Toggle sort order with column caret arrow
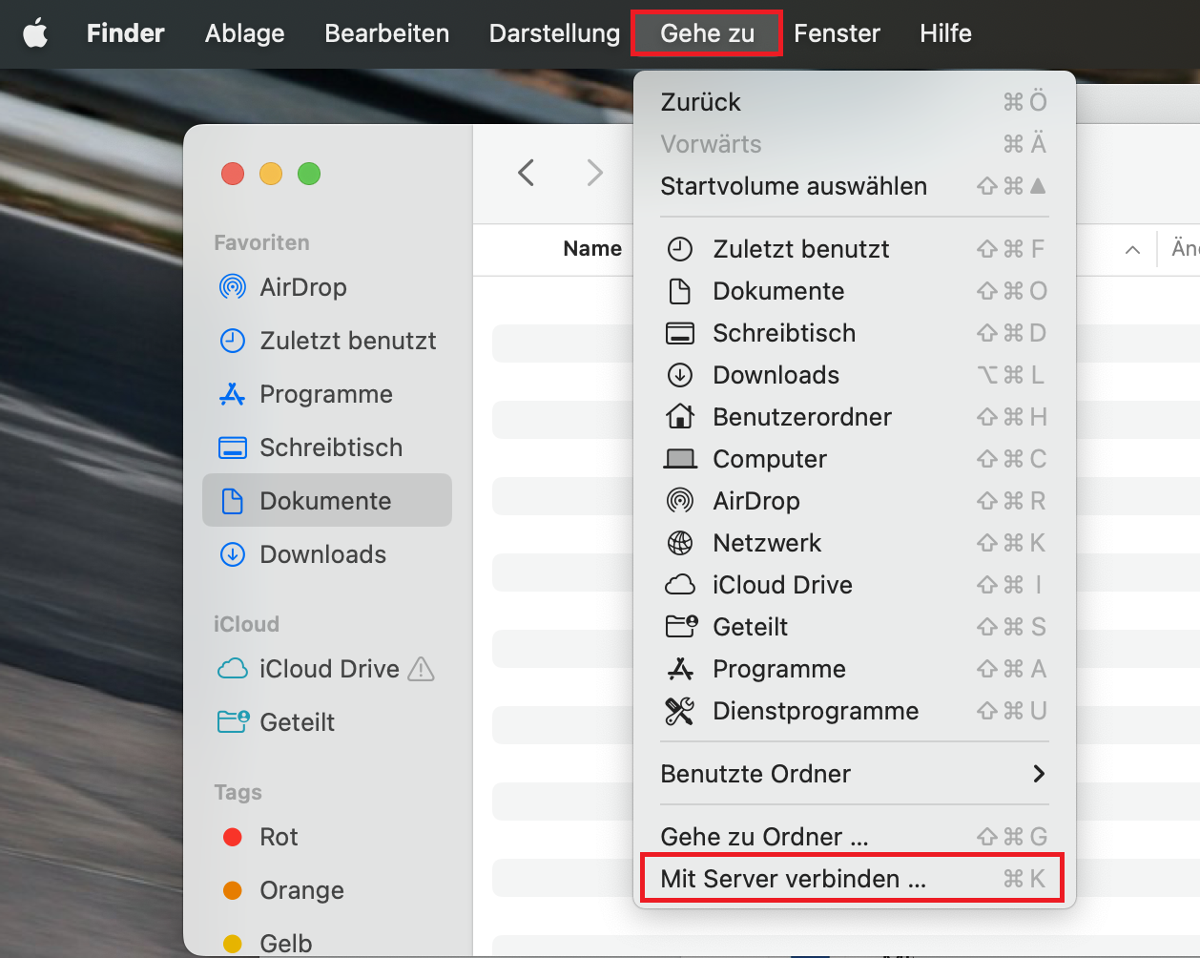Viewport: 1200px width, 958px height. (x=1132, y=250)
